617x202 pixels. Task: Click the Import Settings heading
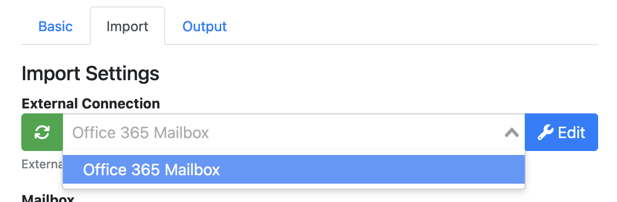[90, 74]
